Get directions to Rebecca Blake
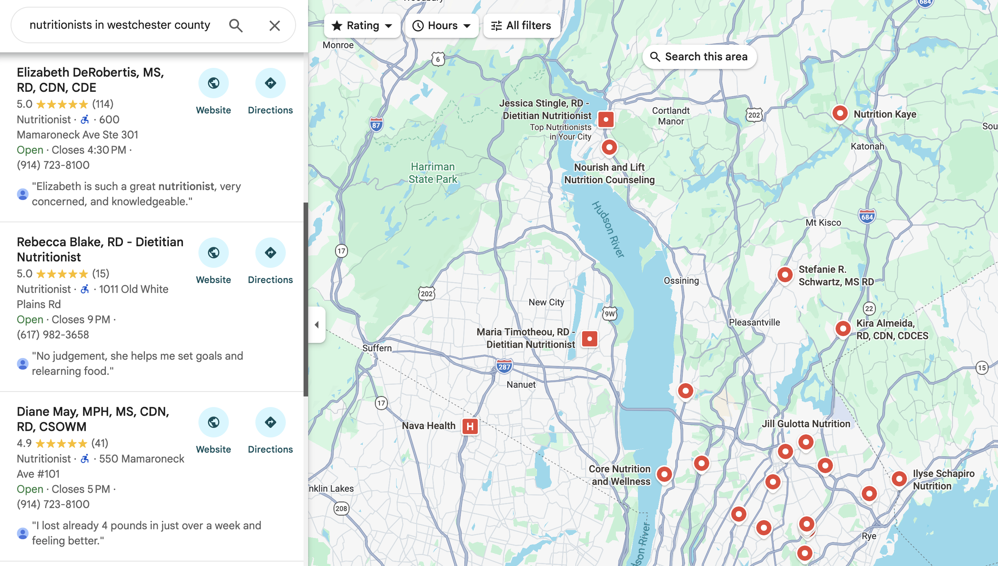Screen dimensions: 998x566 [270, 253]
